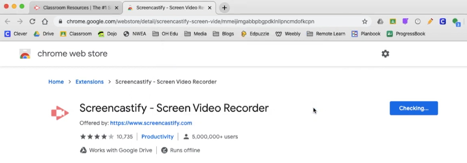Expand the Blogs bookmark folder
The height and width of the screenshot is (163, 467).
(x=223, y=34)
